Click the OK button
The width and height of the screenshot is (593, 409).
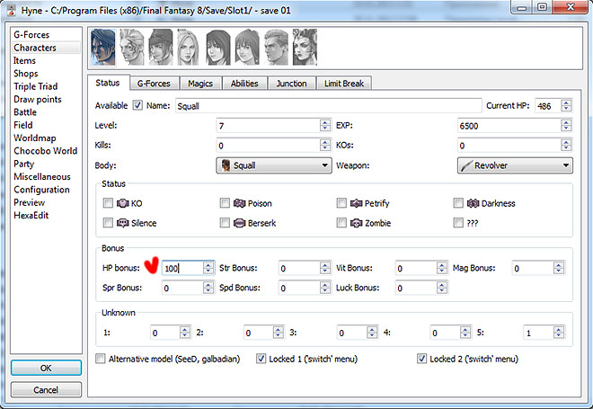45,369
